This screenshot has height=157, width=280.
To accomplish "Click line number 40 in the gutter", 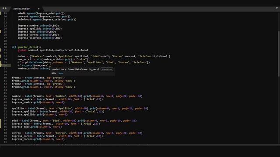I will [x=5, y=78].
